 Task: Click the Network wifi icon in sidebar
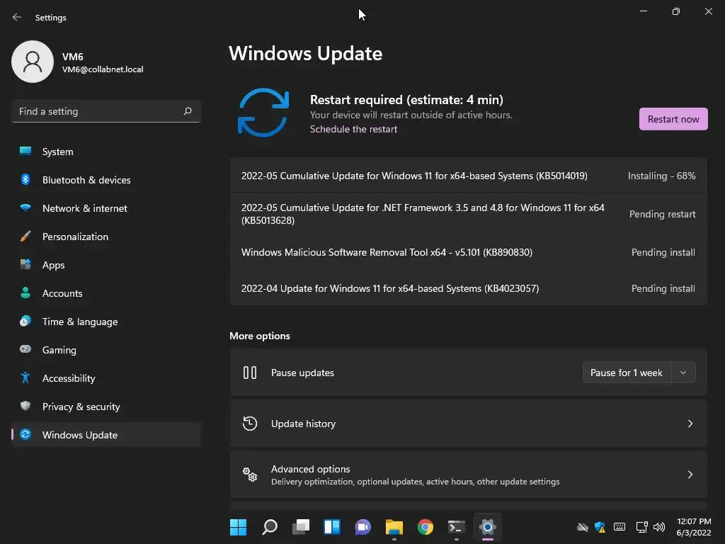[25, 208]
